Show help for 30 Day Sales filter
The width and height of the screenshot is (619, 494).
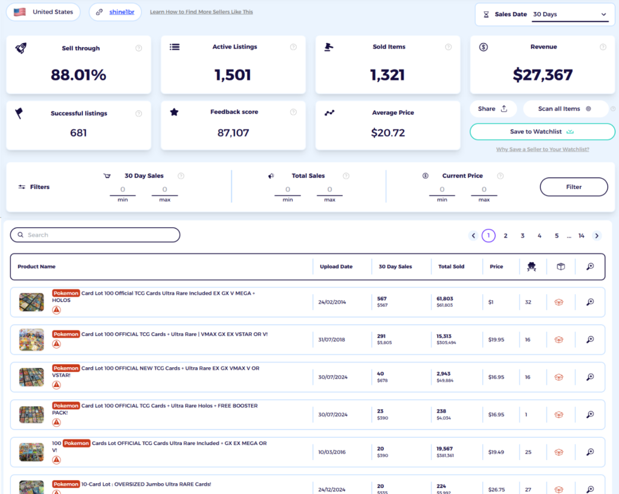click(181, 176)
